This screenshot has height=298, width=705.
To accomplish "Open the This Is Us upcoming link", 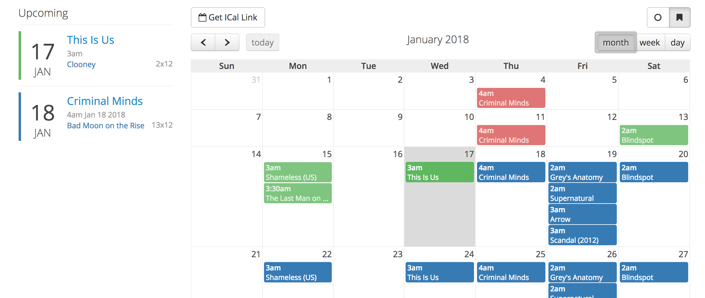I will tap(90, 40).
